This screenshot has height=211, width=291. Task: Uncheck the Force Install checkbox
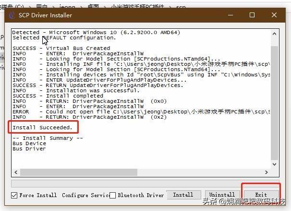pos(14,196)
